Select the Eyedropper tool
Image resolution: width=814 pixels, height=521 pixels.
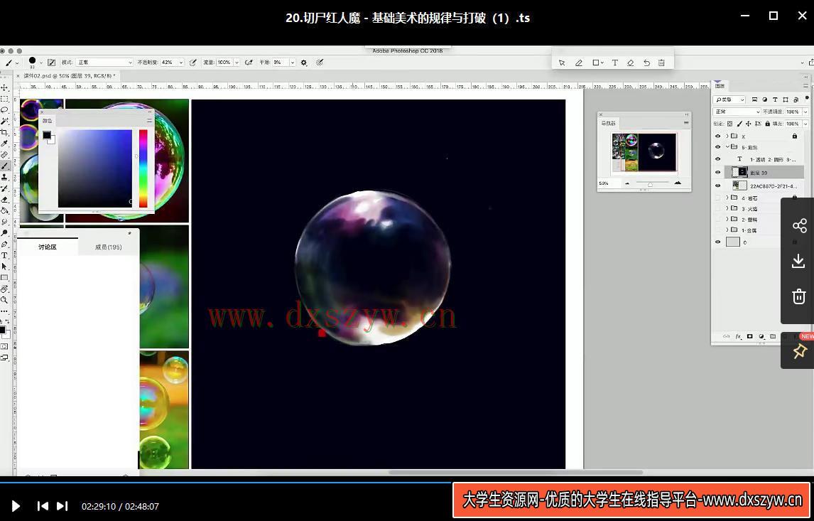(x=5, y=144)
